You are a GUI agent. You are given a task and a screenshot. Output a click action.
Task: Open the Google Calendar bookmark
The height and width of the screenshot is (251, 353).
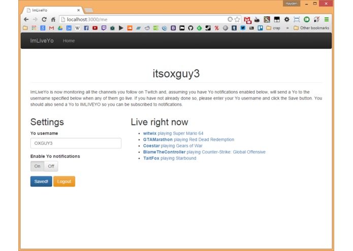pos(69,28)
